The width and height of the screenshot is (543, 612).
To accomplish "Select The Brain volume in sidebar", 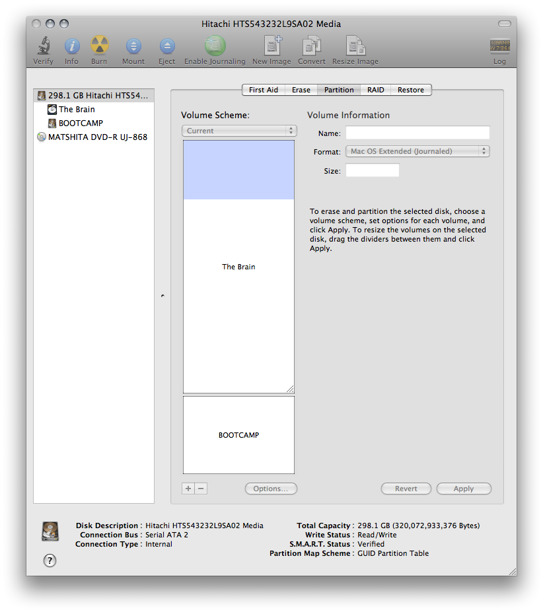I will [77, 110].
